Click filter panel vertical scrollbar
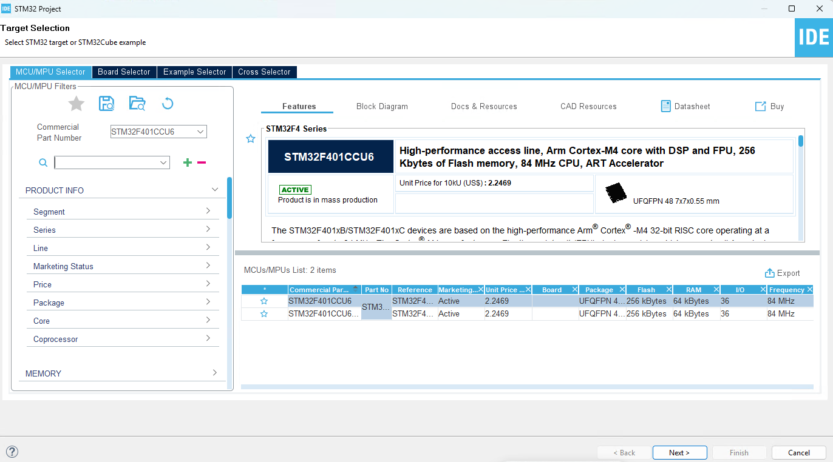 point(229,198)
